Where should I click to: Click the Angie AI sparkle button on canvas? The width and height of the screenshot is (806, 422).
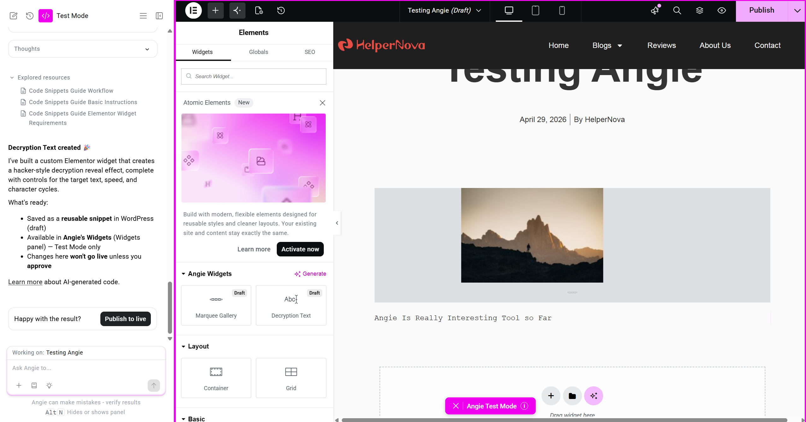pos(593,396)
